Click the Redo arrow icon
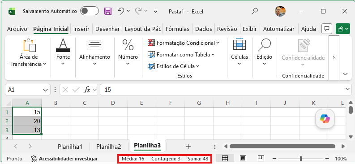Screen dimensions: 355x164 pos(138,11)
